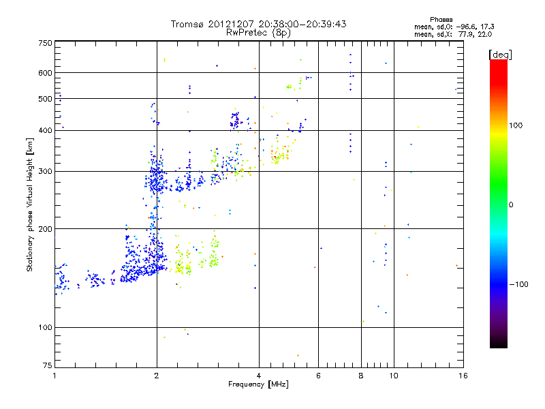545x409 pixels.
Task: Click x-axis tick label '16'
Action: point(463,376)
